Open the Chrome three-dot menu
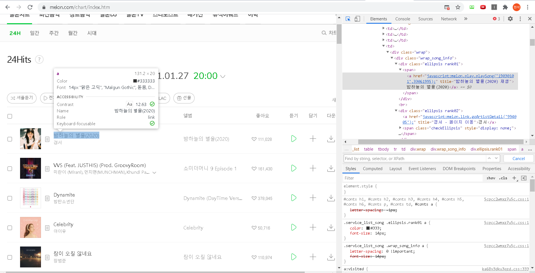Screen dimensions: 535x273 point(527,7)
